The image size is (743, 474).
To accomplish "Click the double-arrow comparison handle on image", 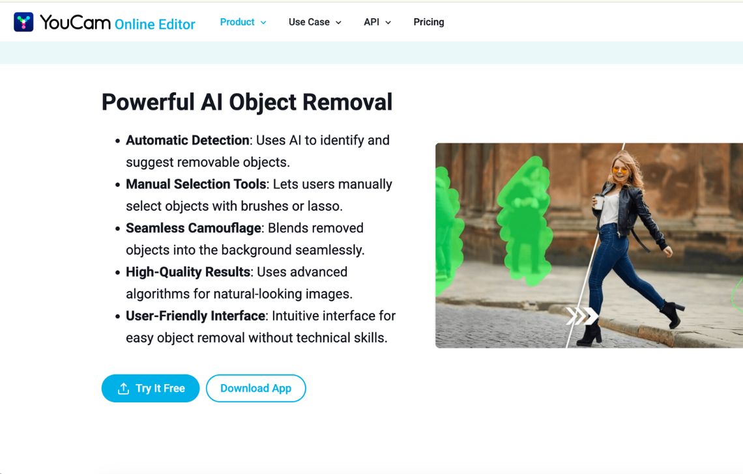I will pyautogui.click(x=583, y=315).
